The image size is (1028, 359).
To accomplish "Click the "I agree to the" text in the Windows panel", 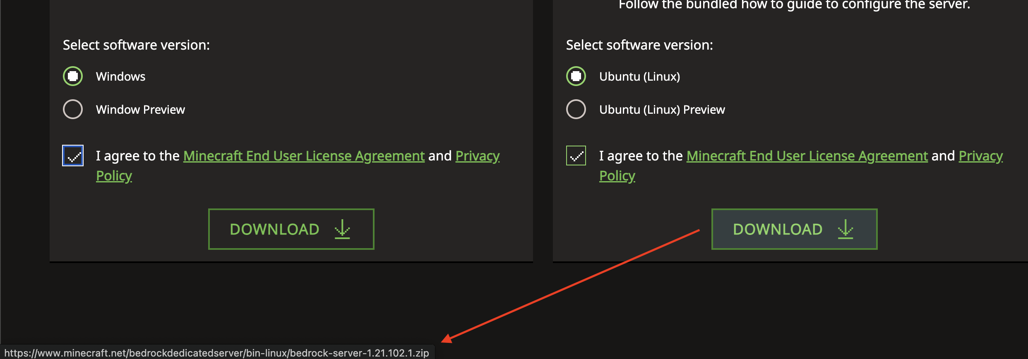I will click(x=137, y=156).
